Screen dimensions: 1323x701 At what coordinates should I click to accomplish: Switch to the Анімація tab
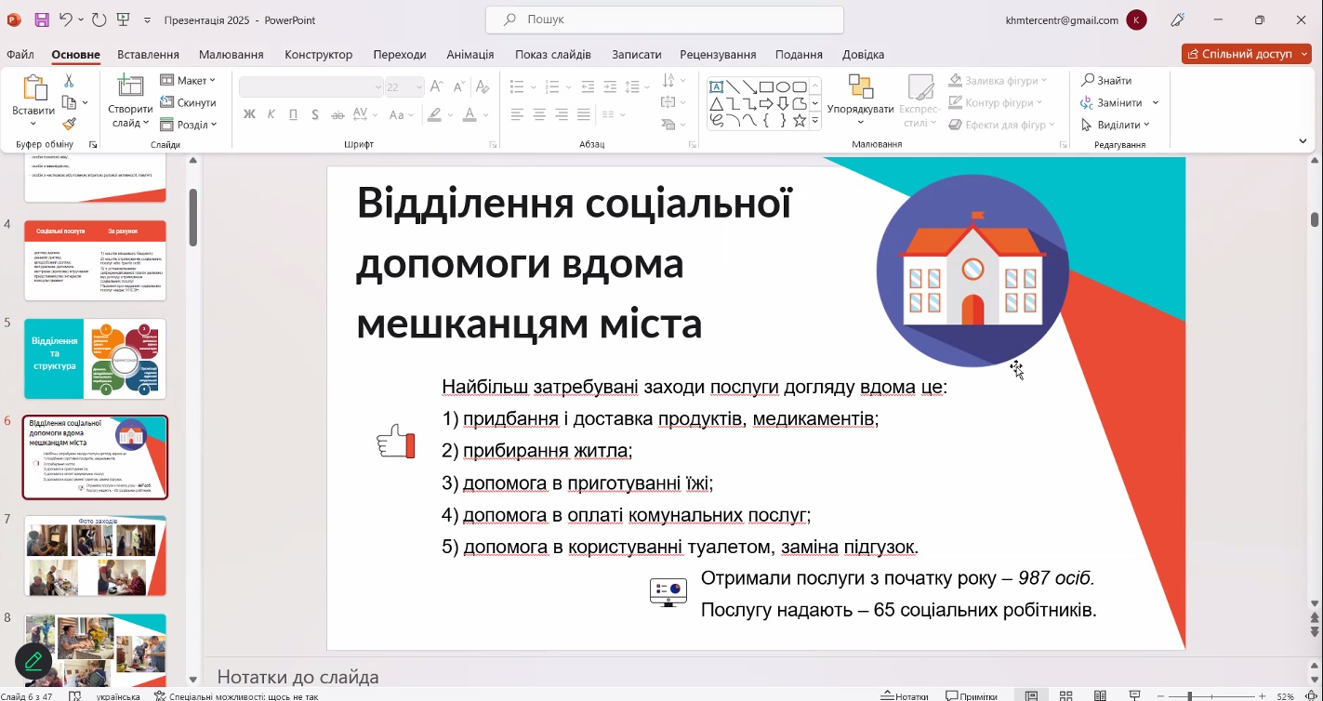(x=470, y=55)
